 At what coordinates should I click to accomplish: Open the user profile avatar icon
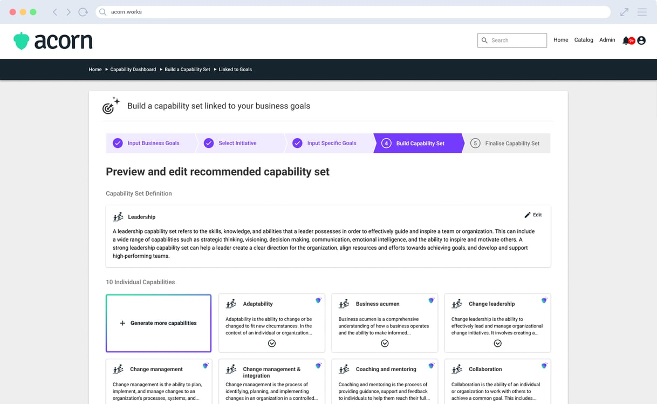tap(641, 40)
